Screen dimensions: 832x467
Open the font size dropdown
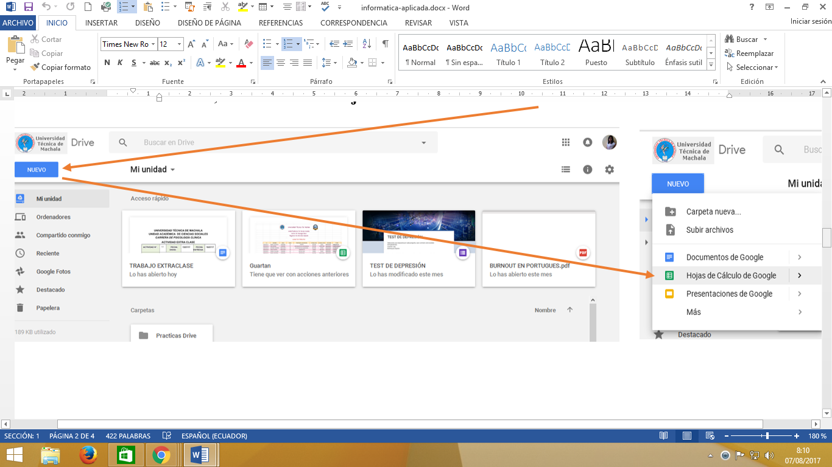tap(178, 44)
